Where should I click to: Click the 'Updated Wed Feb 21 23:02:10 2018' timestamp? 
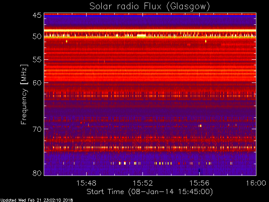37,200
